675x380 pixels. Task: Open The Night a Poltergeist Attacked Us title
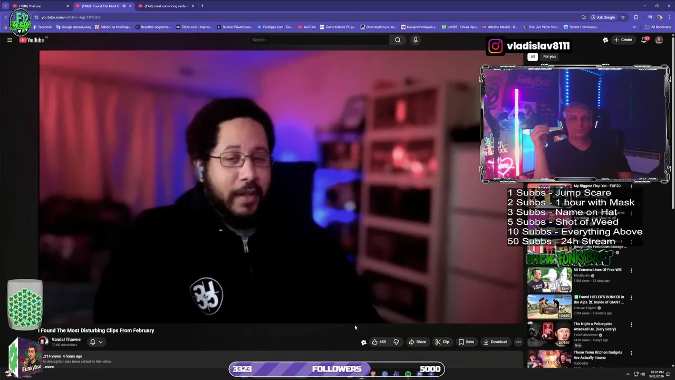click(x=595, y=326)
